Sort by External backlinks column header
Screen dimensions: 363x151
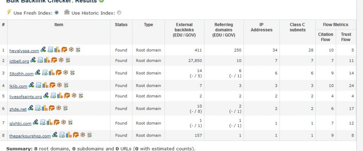184,30
